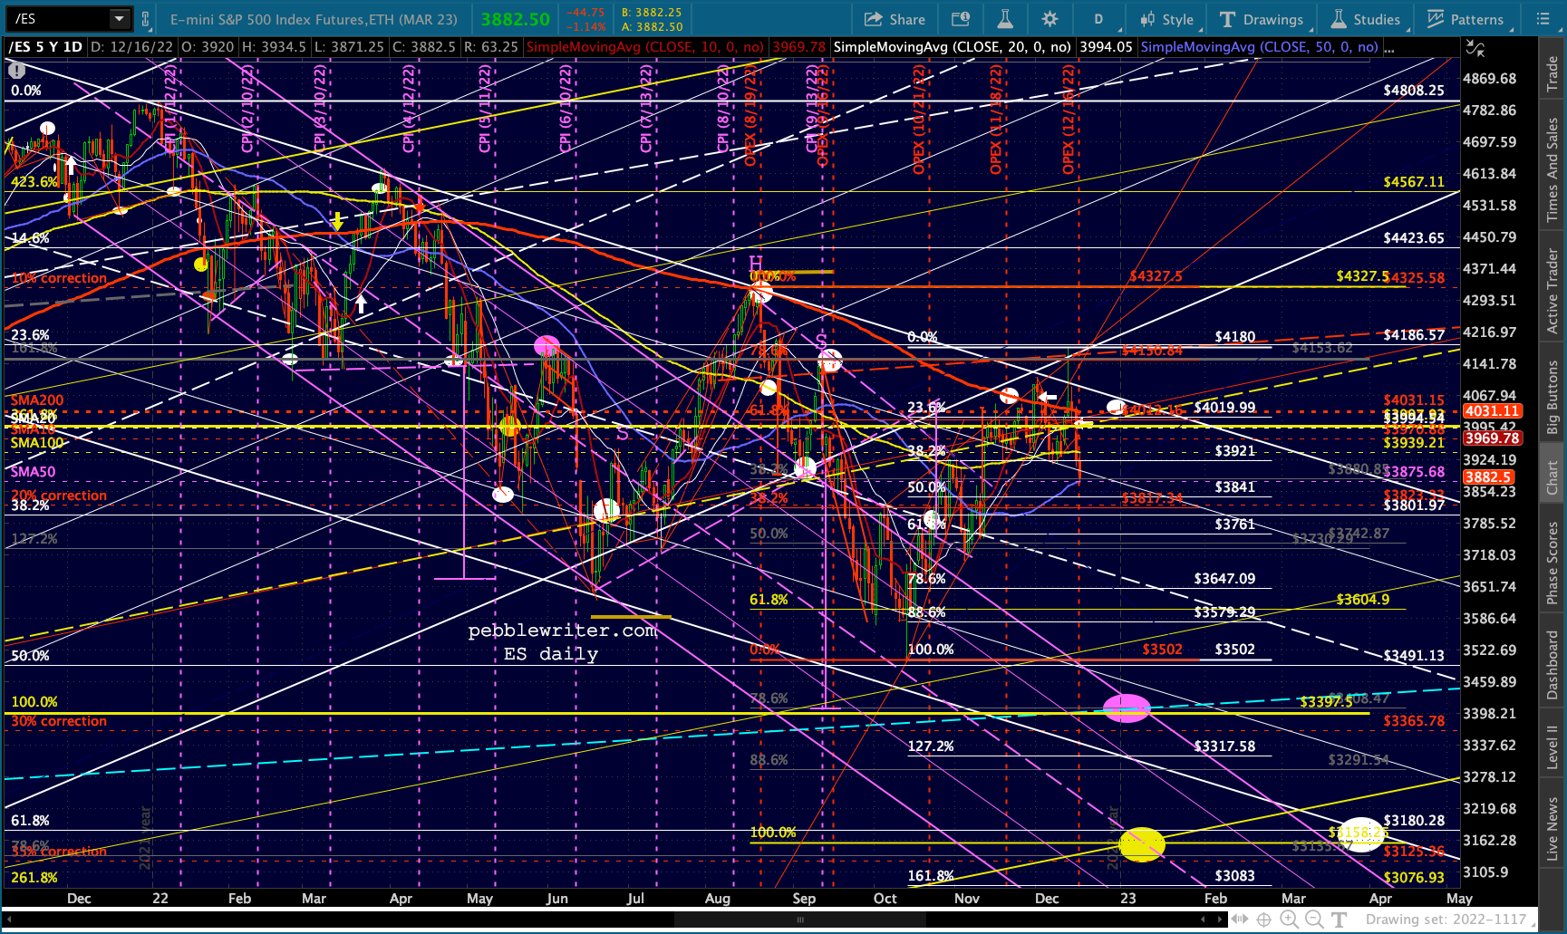This screenshot has width=1567, height=934.
Task: Expand the /ES symbol dropdown arrow
Action: click(x=119, y=19)
